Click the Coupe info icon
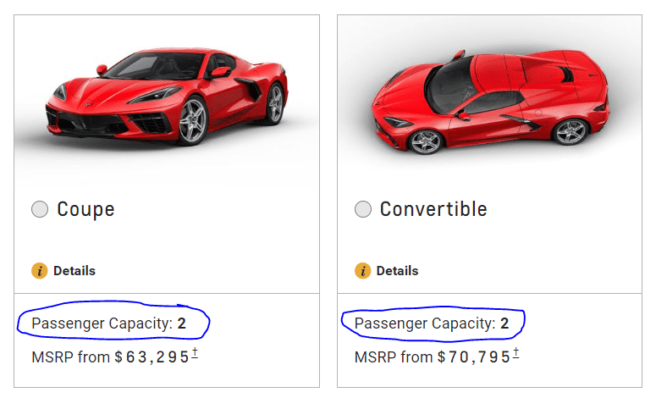This screenshot has width=656, height=398. pos(39,271)
